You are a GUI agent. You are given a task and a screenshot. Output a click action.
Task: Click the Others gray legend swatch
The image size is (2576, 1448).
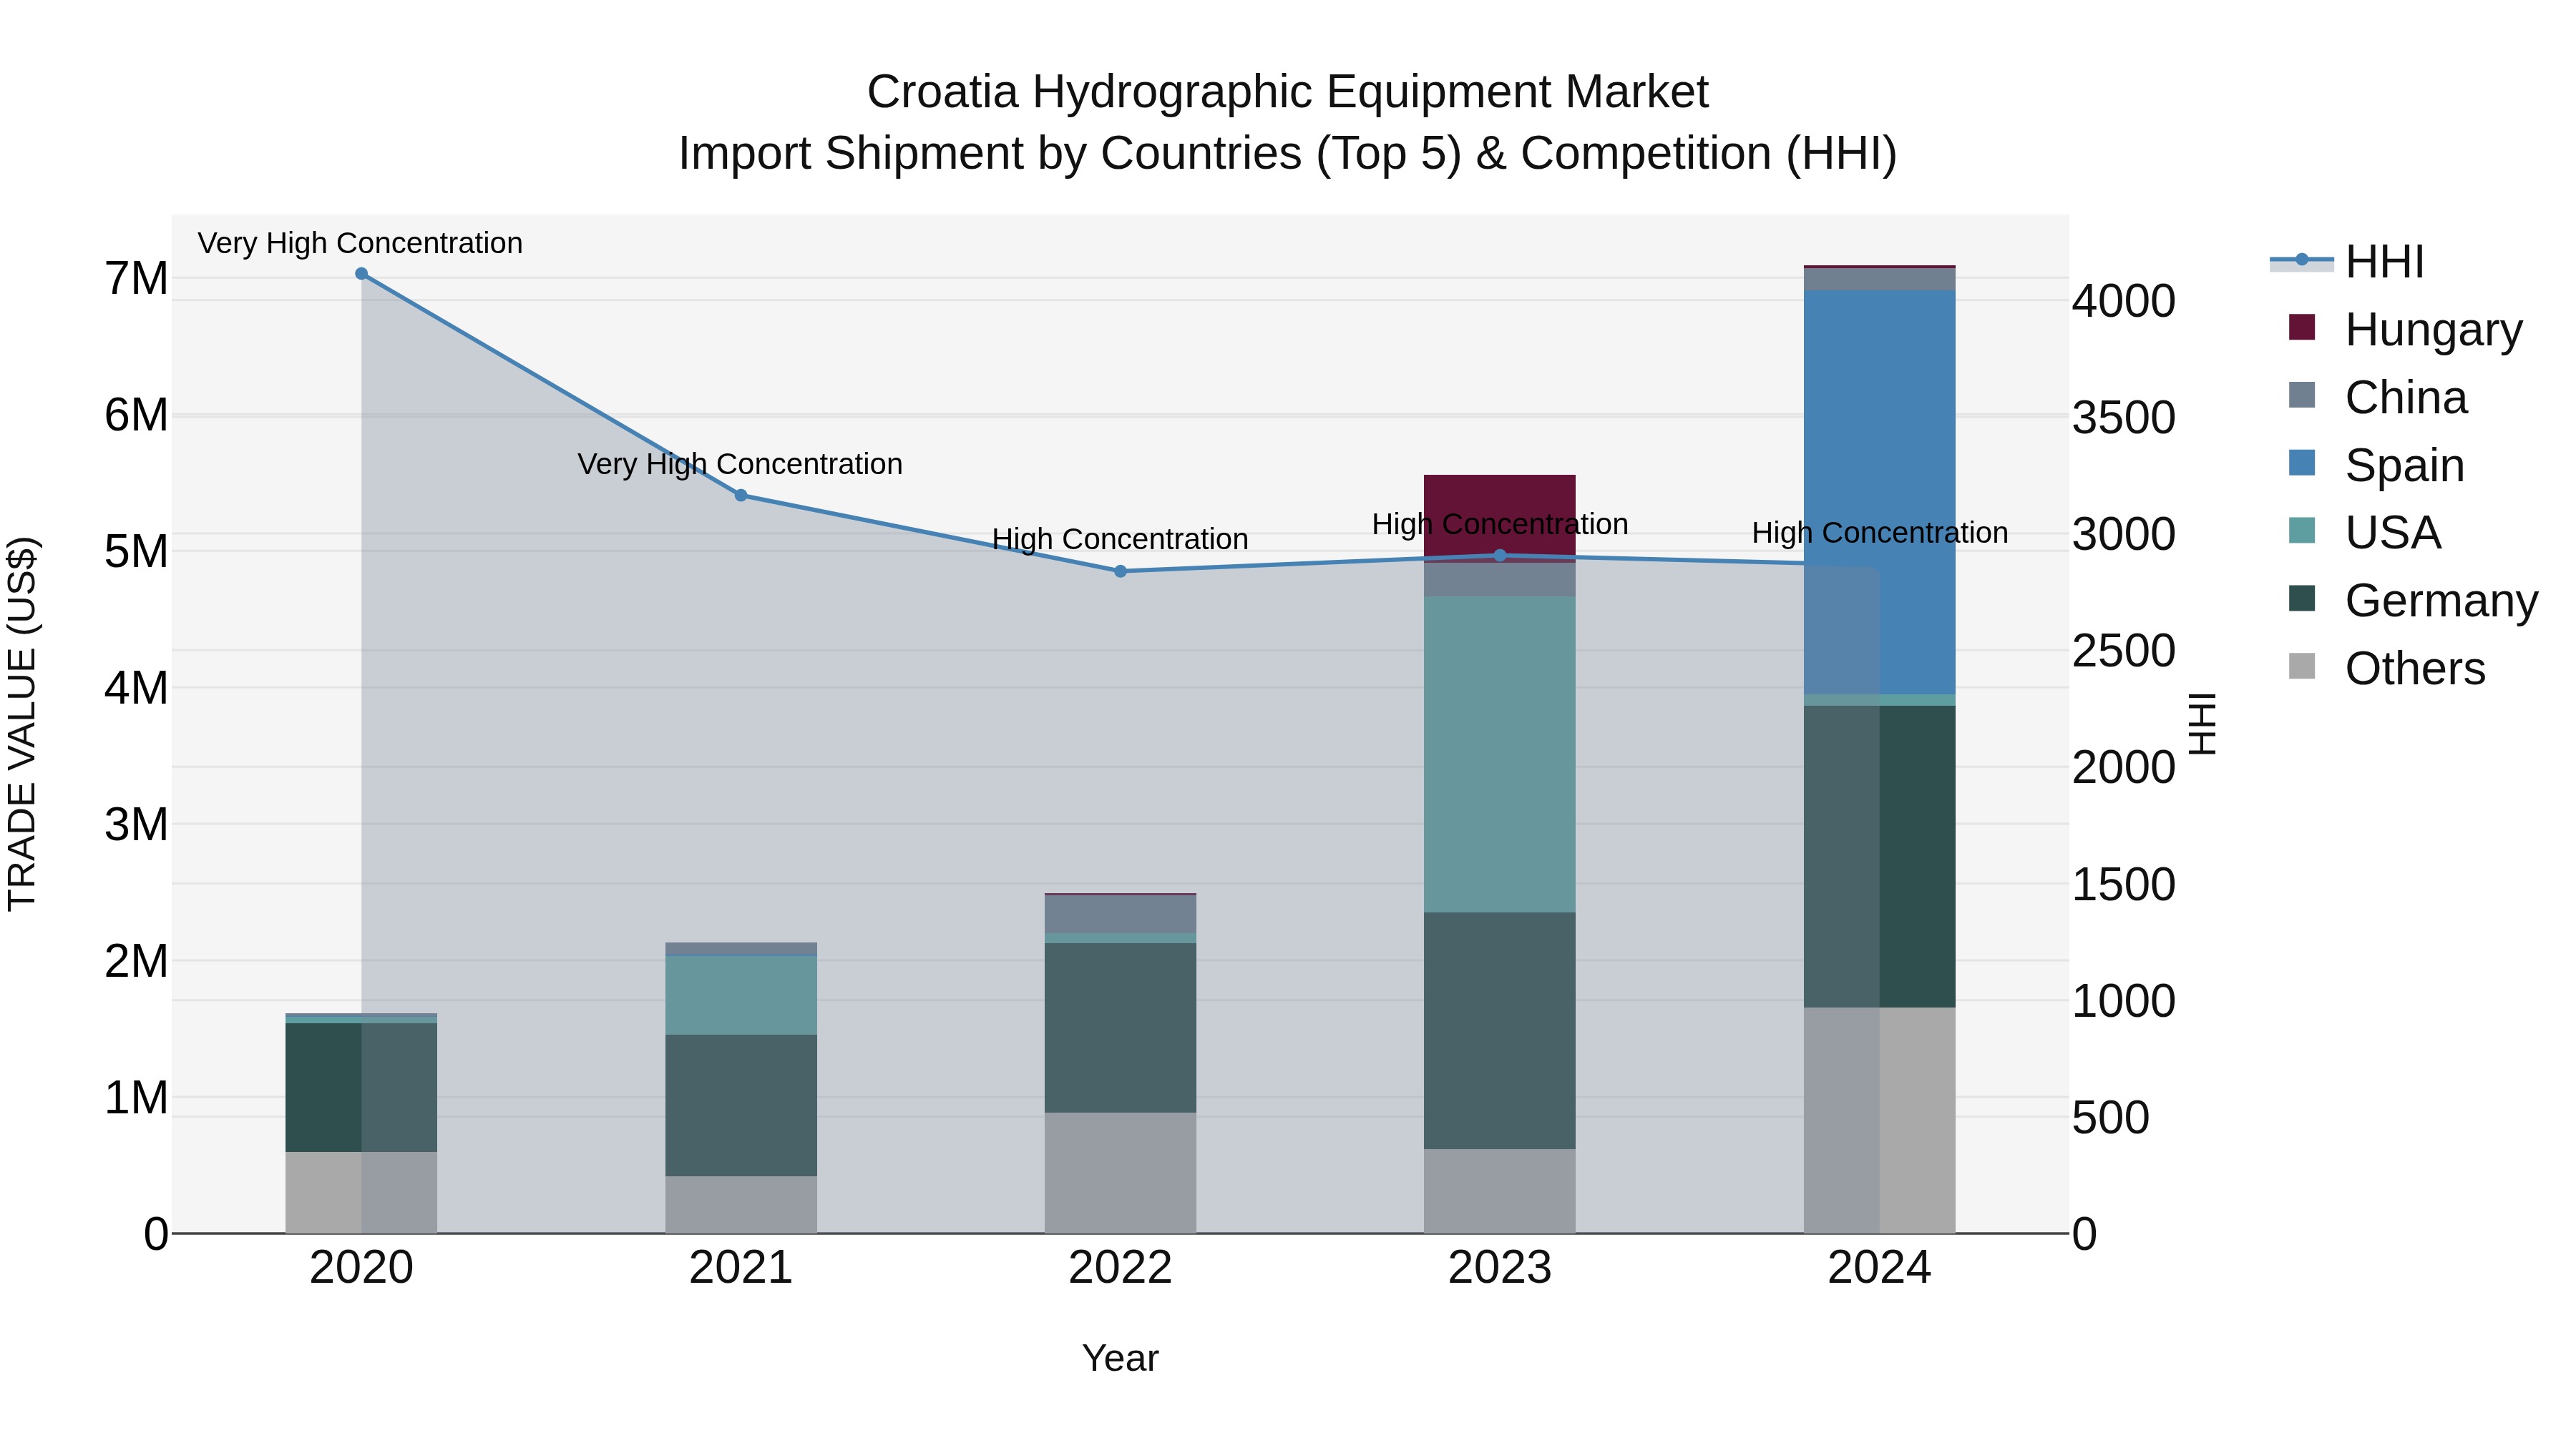pyautogui.click(x=2302, y=666)
